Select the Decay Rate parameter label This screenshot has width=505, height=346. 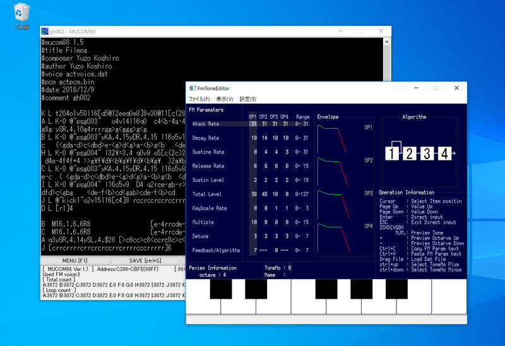pyautogui.click(x=206, y=138)
